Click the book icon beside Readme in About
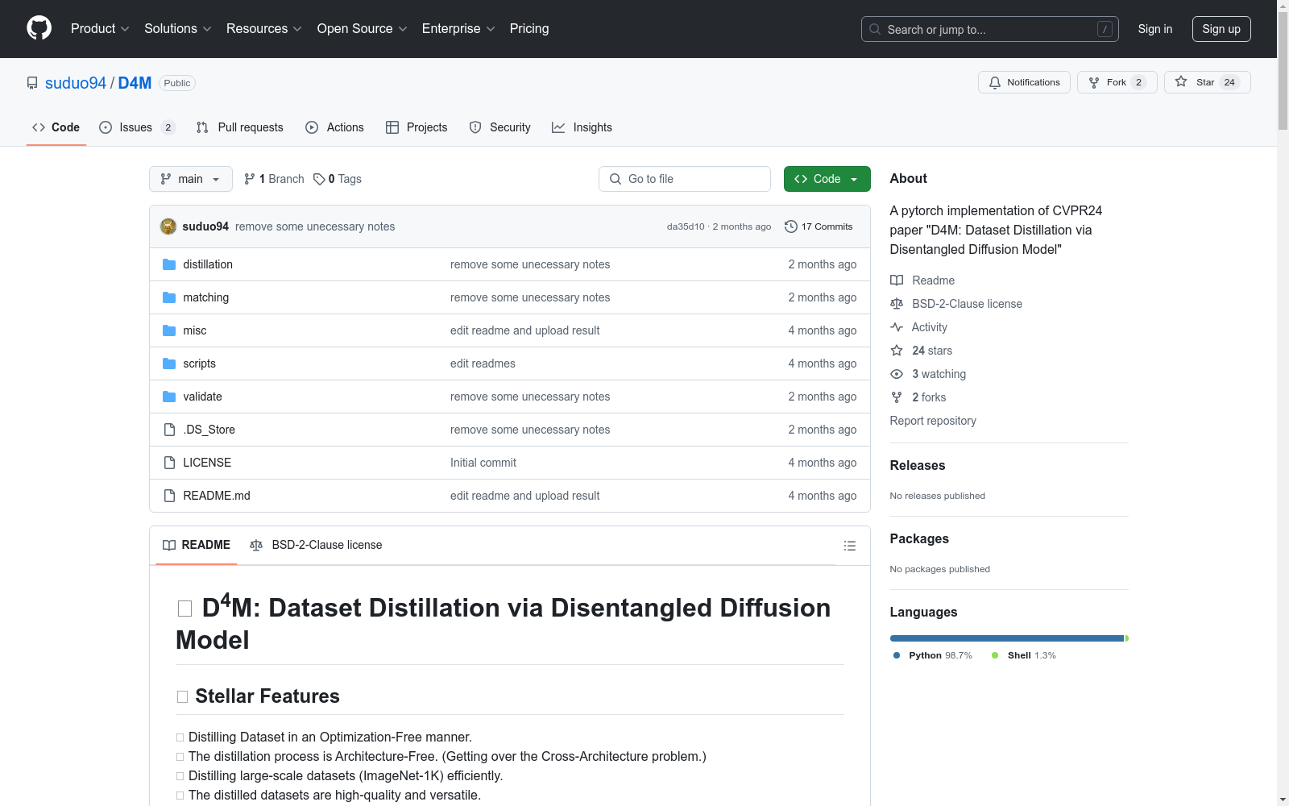Image resolution: width=1289 pixels, height=806 pixels. tap(897, 280)
